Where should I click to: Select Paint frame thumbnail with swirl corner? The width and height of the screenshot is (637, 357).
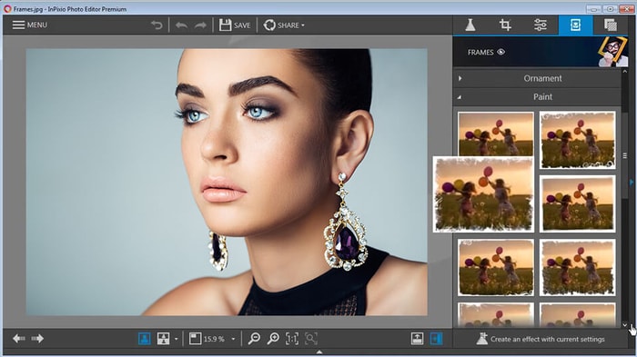click(577, 141)
